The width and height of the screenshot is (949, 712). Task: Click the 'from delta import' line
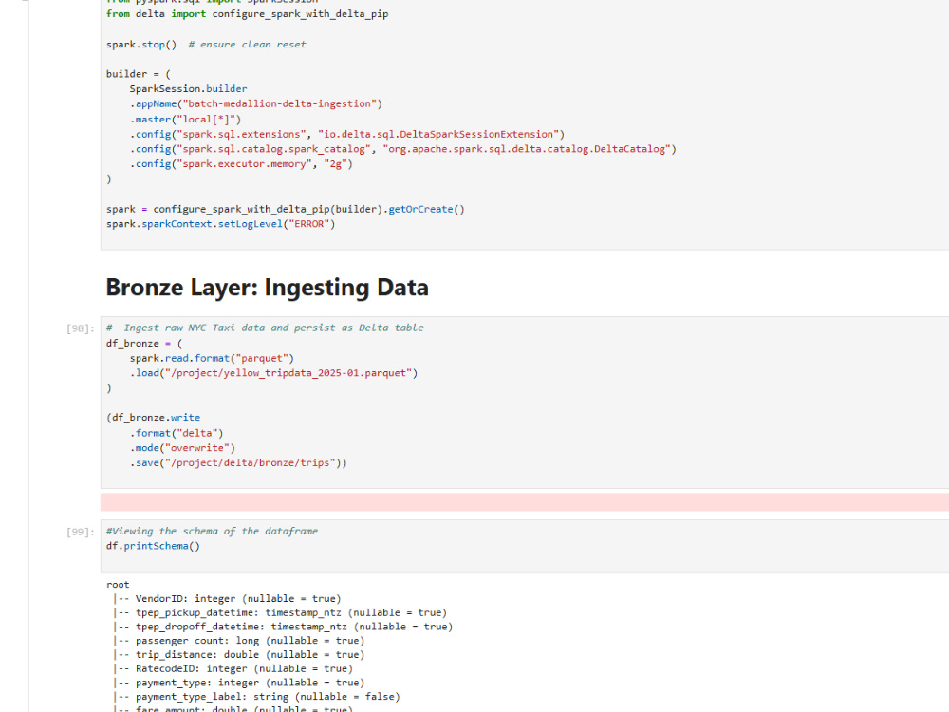pyautogui.click(x=247, y=14)
